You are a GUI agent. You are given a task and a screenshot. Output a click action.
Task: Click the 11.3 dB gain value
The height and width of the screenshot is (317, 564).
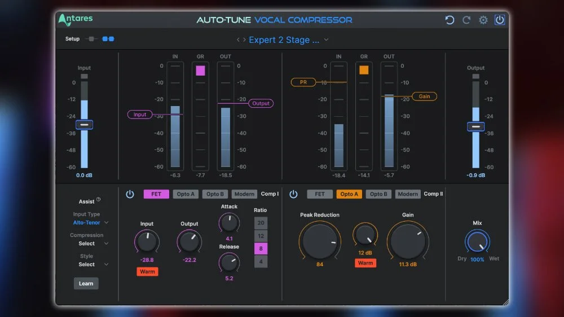tap(408, 264)
